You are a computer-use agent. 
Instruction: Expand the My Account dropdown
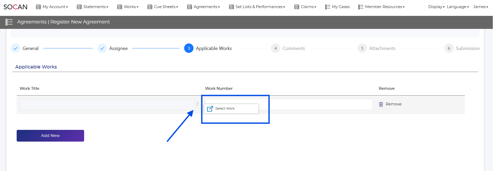52,7
